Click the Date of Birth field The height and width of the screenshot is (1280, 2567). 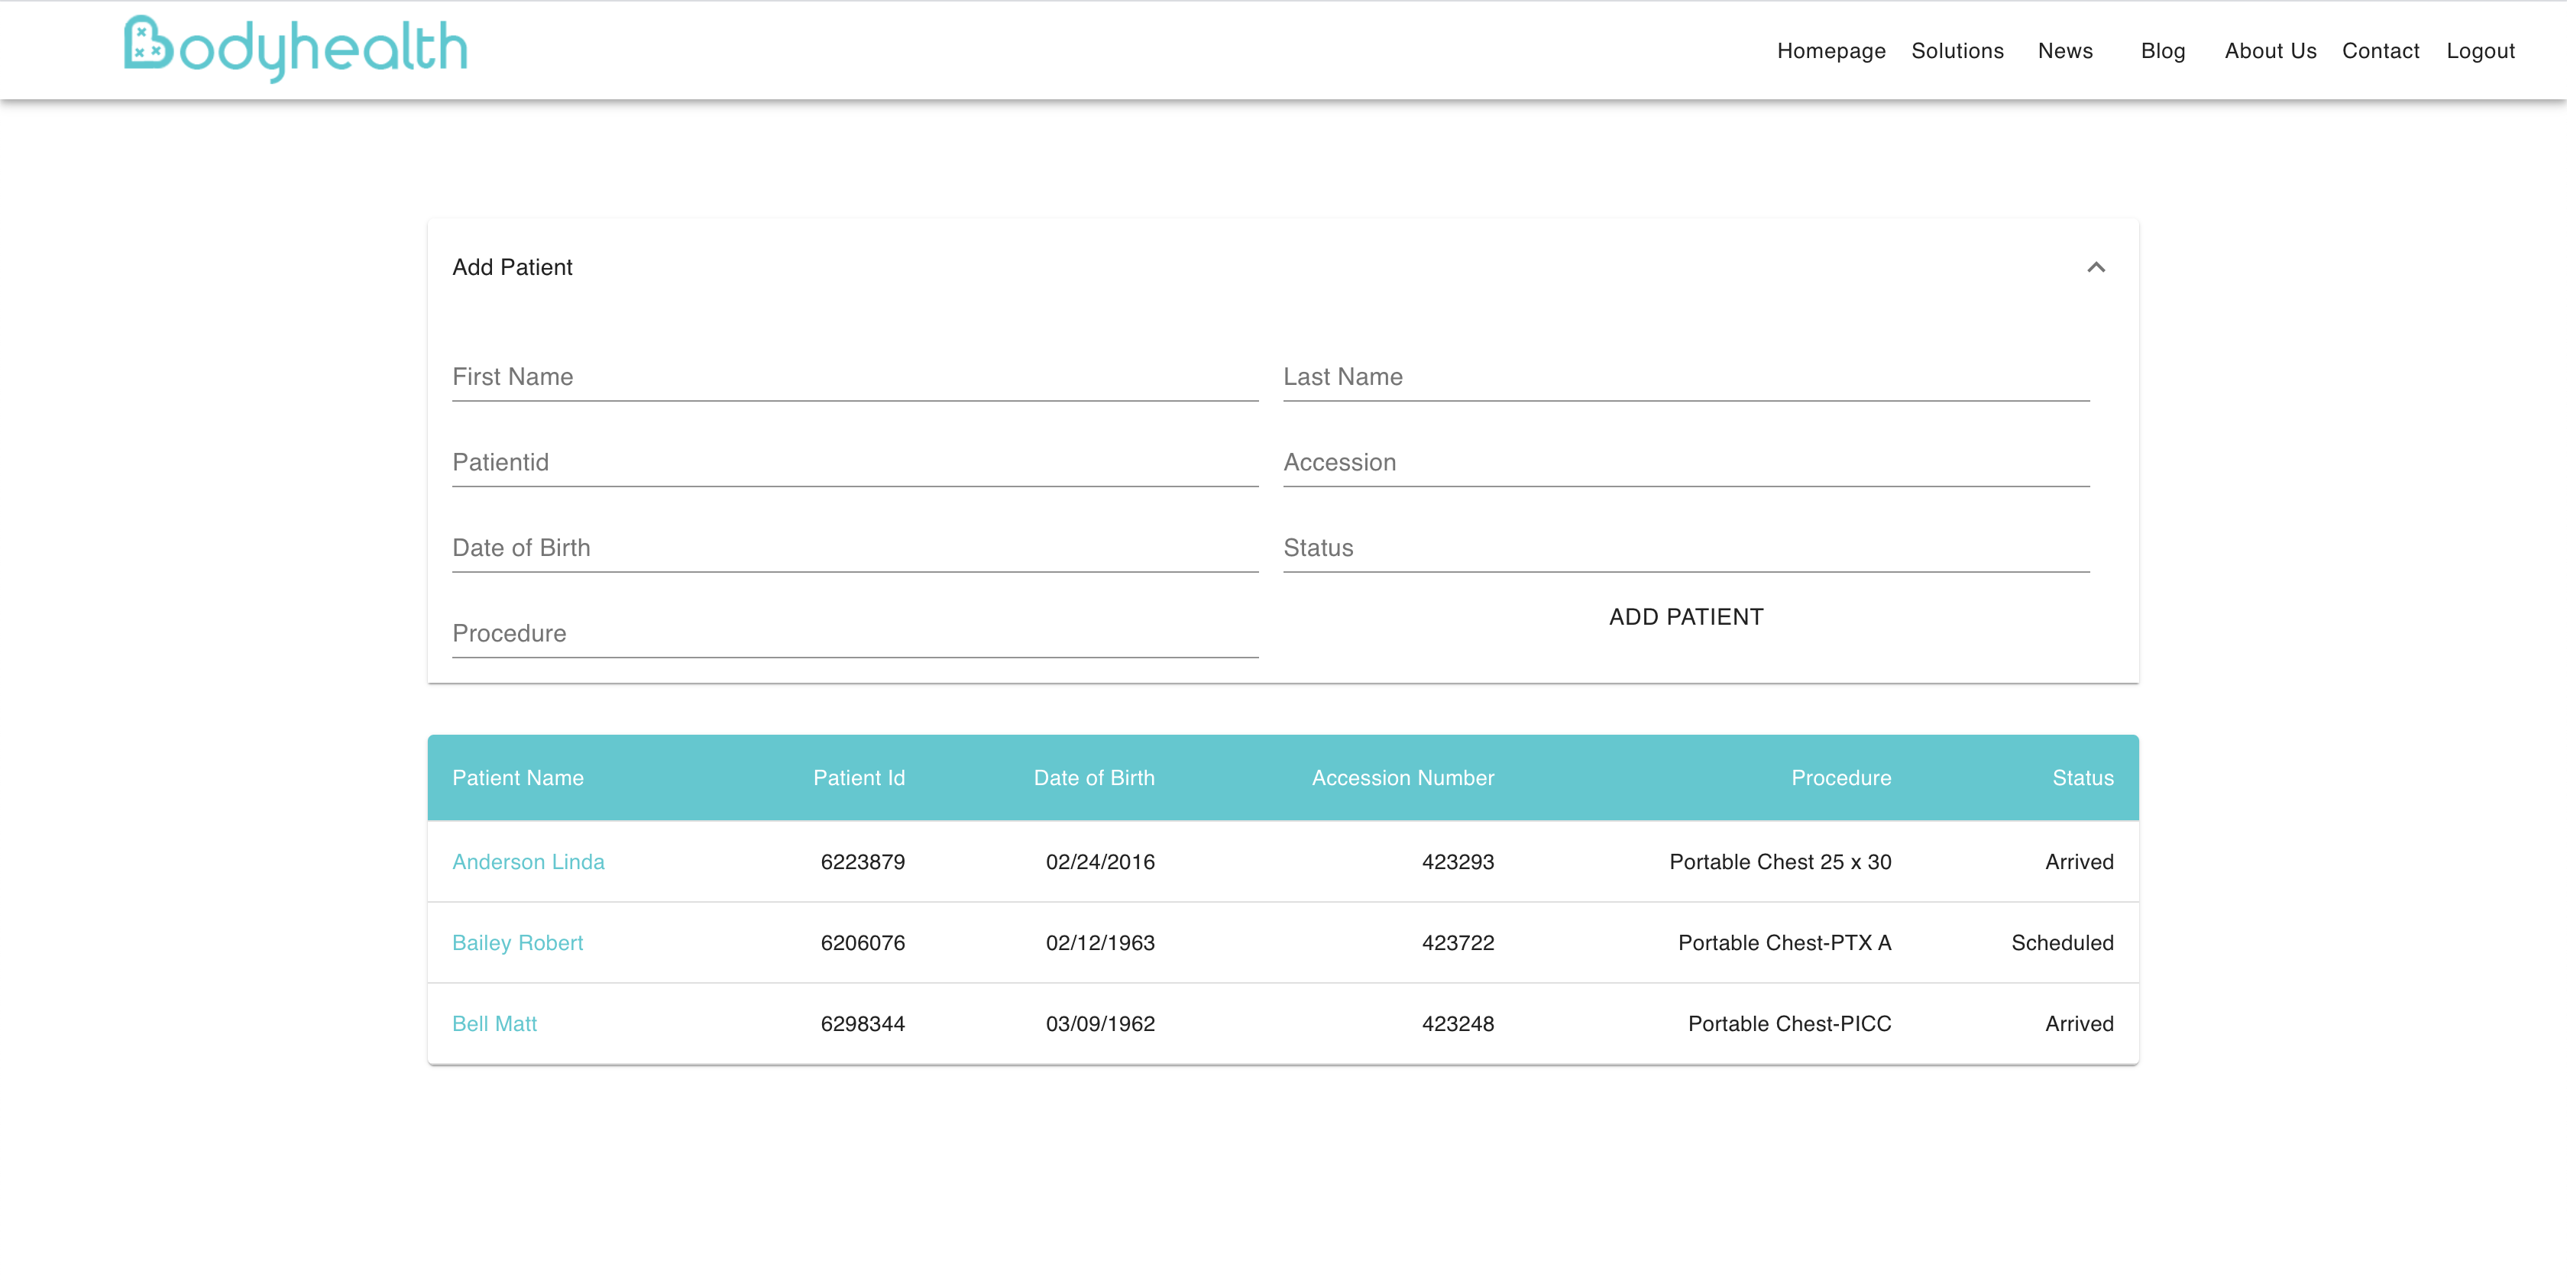pyautogui.click(x=854, y=549)
